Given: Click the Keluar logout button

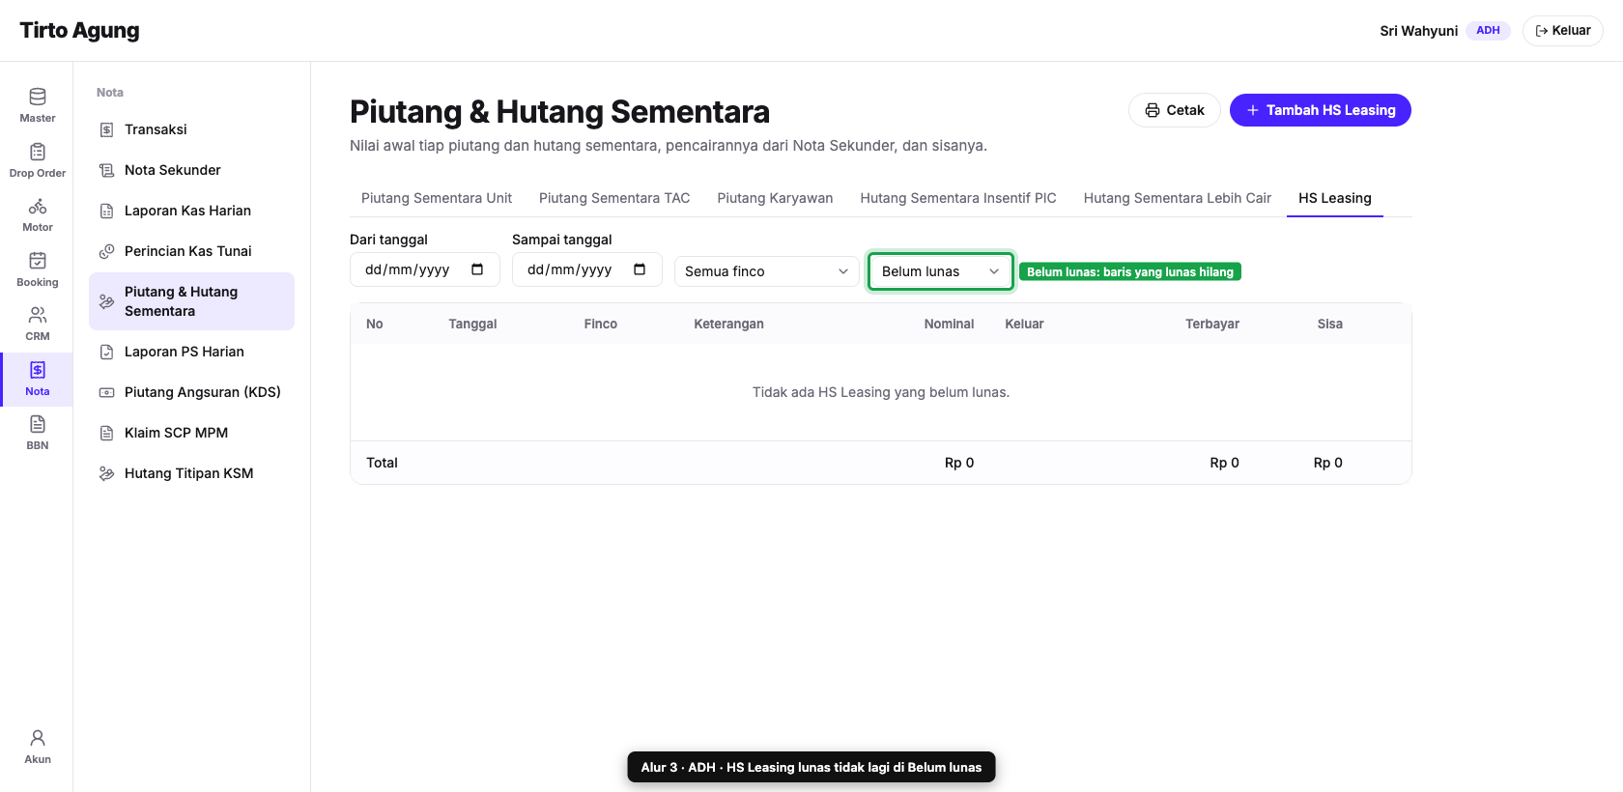Looking at the screenshot, I should click(1563, 31).
